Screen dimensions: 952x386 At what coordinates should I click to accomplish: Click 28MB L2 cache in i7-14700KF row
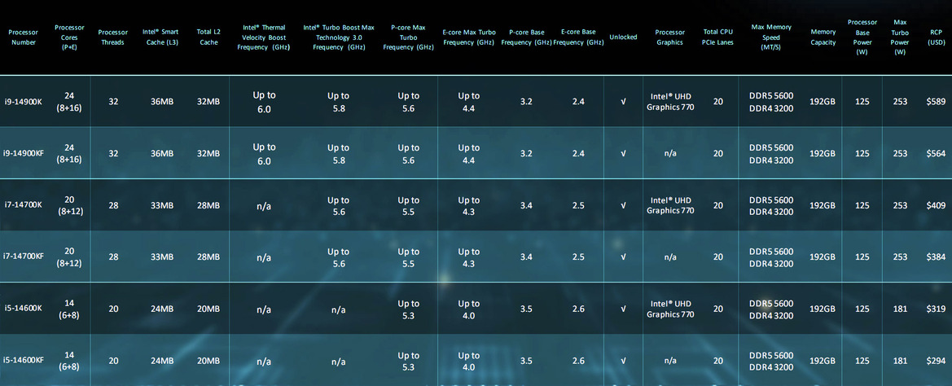(x=208, y=257)
